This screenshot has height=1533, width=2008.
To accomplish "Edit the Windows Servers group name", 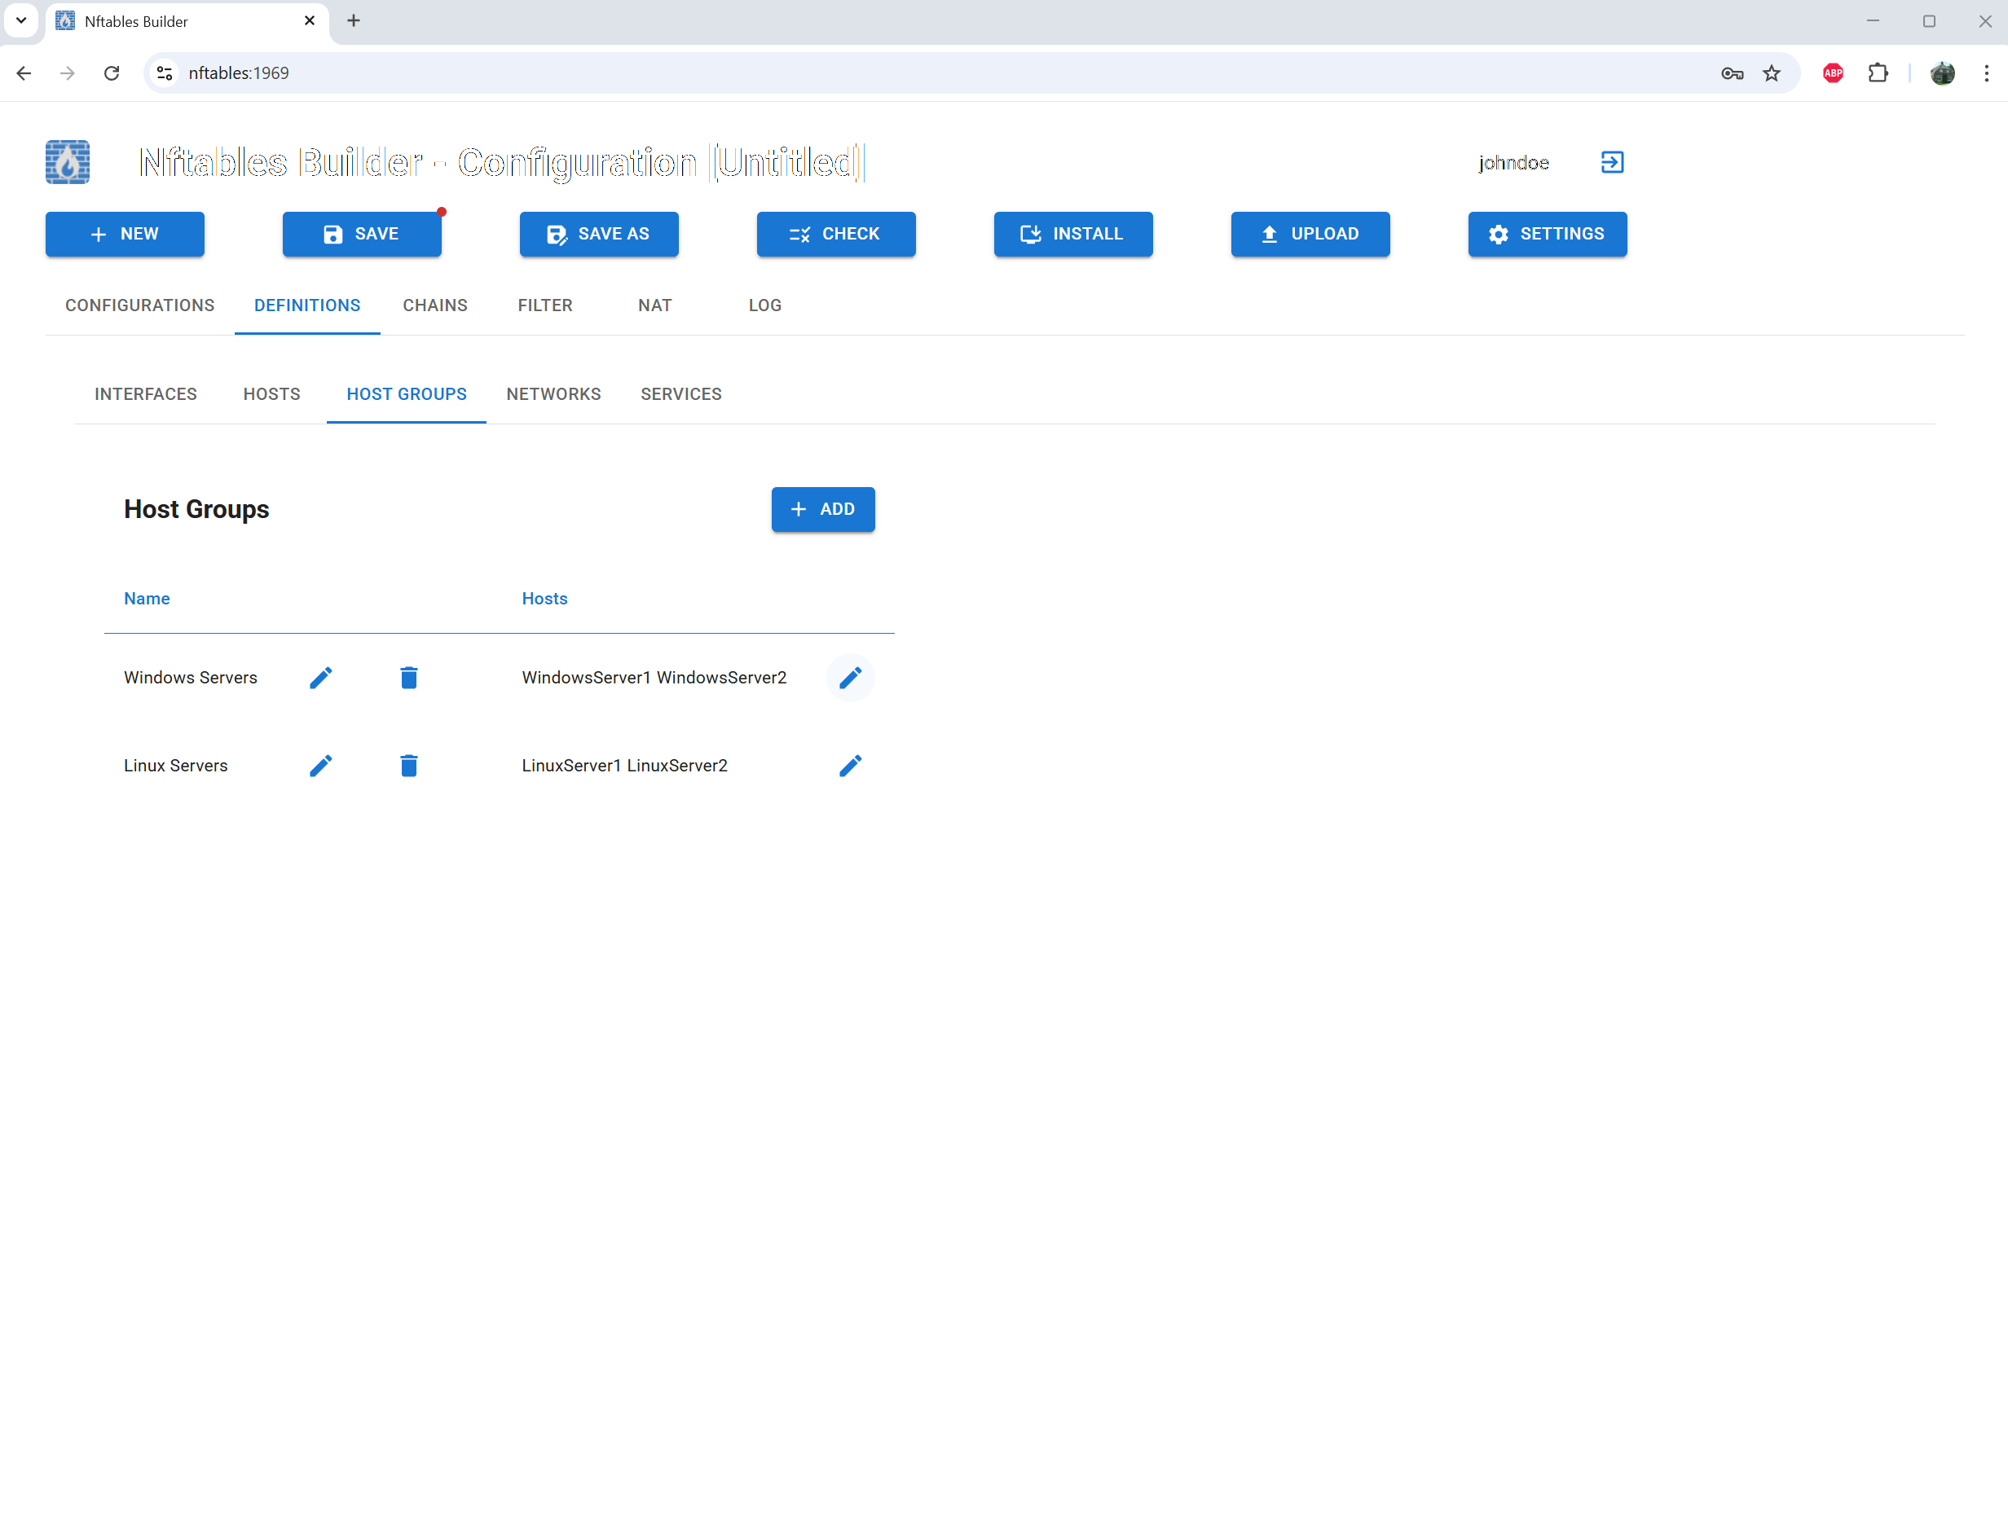I will click(320, 677).
